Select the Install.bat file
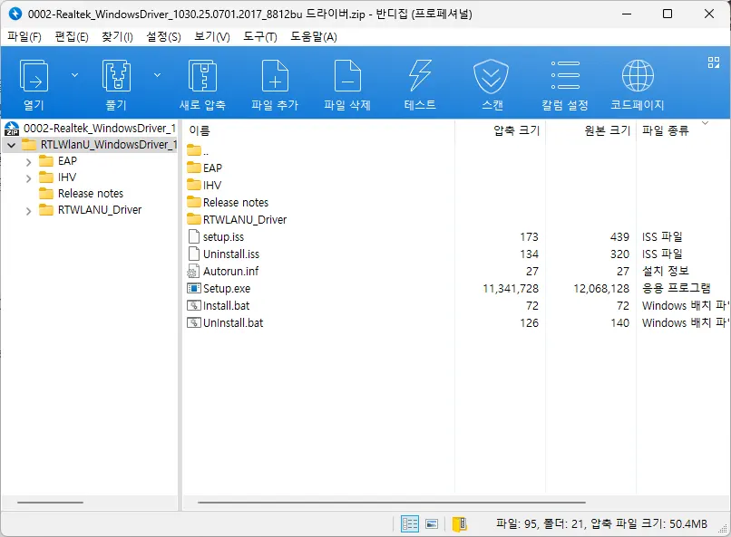This screenshot has width=731, height=537. pos(219,306)
